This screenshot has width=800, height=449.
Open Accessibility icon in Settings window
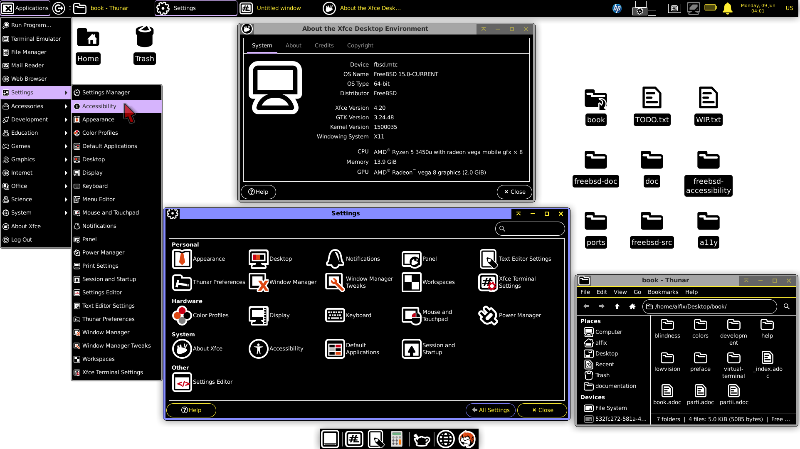click(259, 348)
